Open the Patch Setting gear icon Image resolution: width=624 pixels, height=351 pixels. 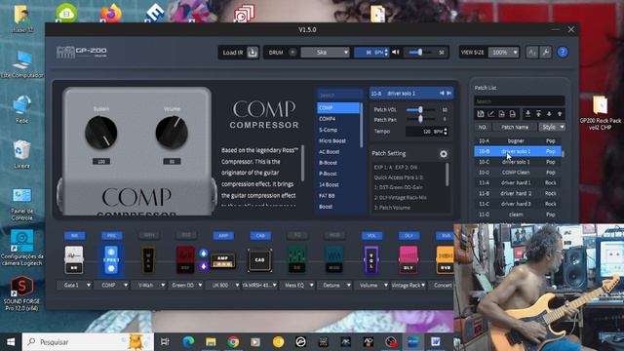coord(444,154)
